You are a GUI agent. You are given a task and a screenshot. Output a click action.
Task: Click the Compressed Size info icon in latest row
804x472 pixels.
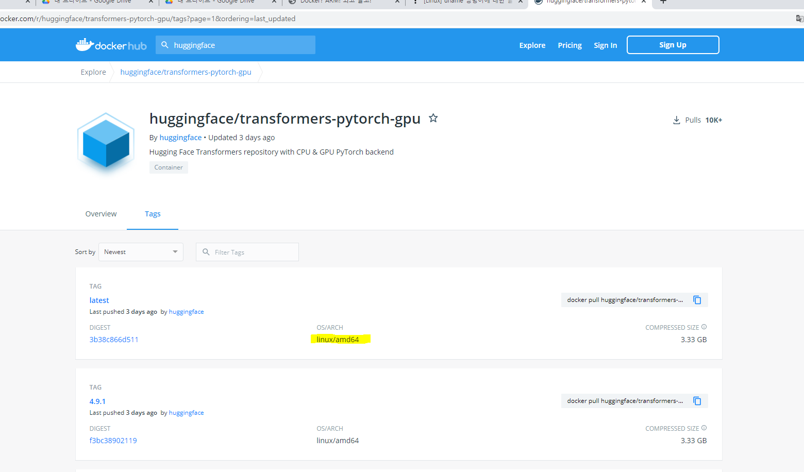(x=704, y=327)
